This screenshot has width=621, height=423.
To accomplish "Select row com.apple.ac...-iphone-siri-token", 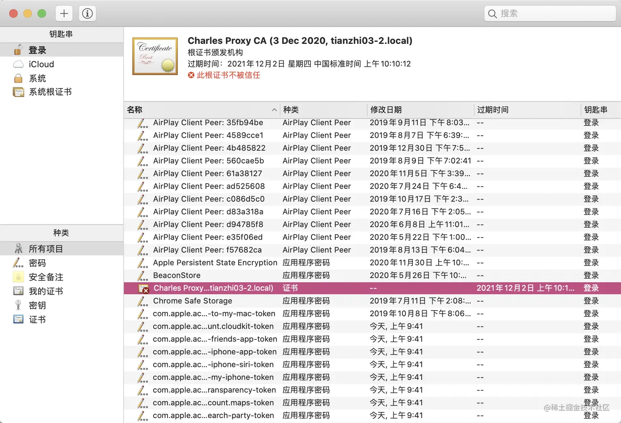I will click(x=373, y=364).
